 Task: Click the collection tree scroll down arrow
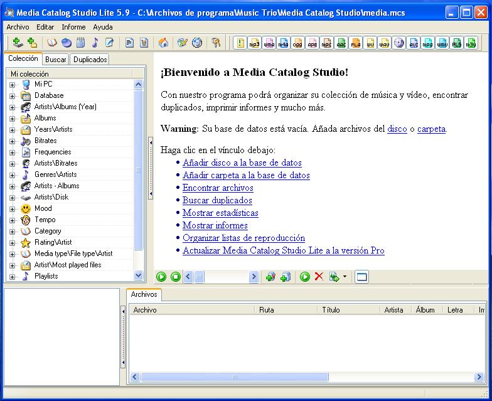click(138, 275)
